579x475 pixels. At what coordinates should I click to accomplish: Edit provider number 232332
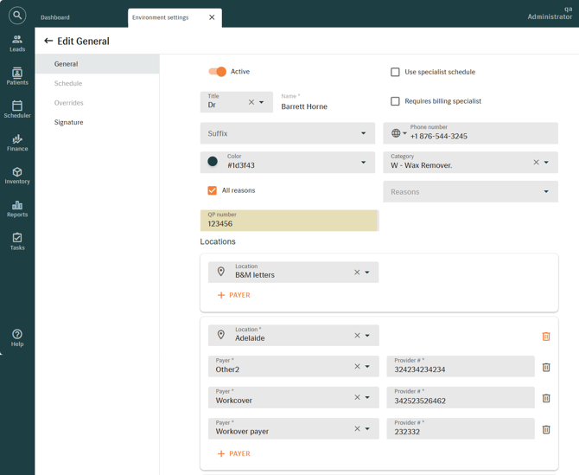click(461, 429)
